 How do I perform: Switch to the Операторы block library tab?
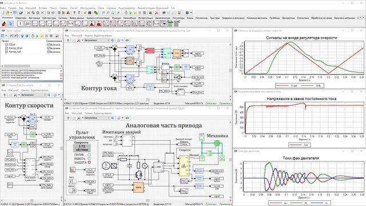21,18
